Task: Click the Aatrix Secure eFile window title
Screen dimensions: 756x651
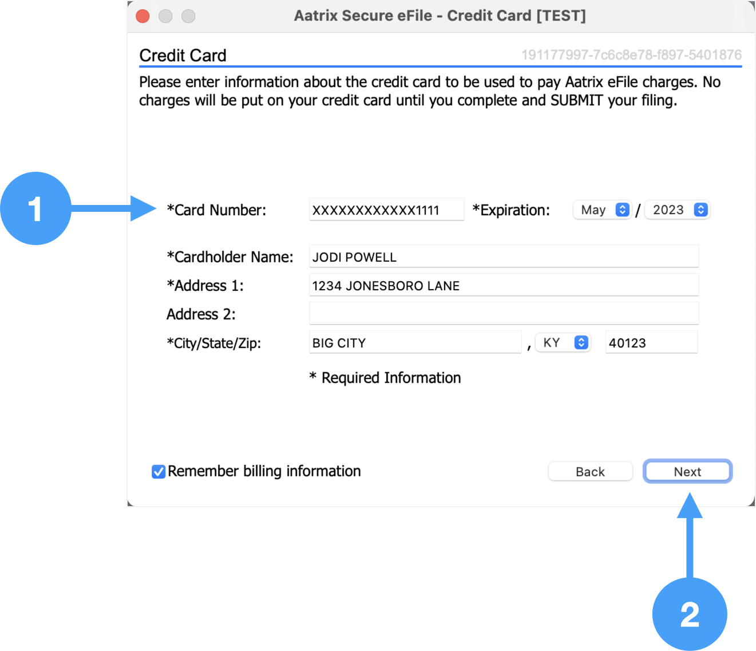Action: tap(440, 16)
